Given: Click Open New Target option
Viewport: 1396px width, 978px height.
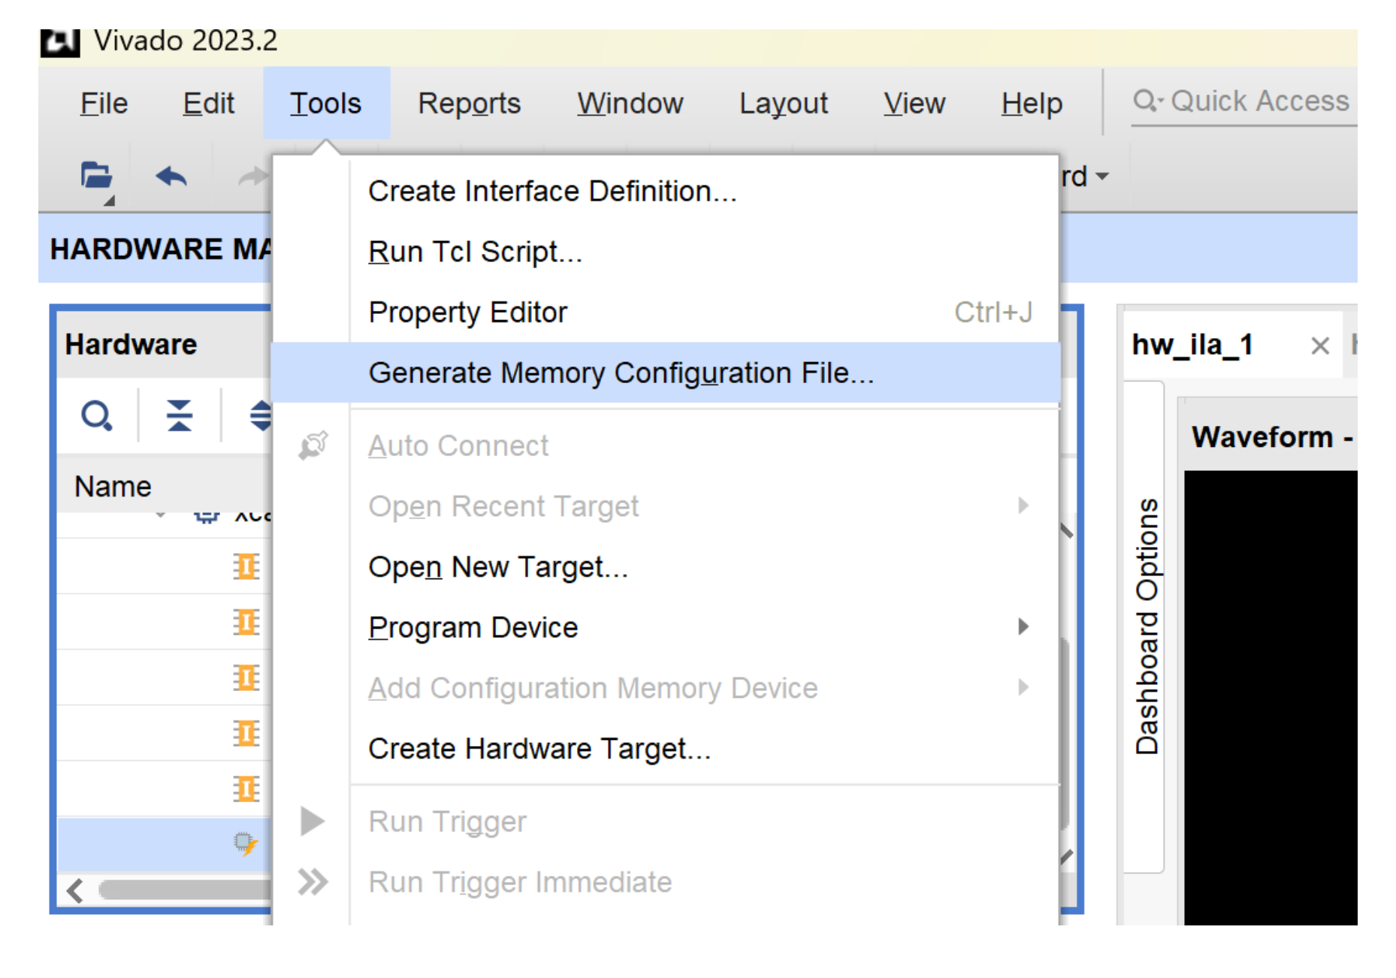Looking at the screenshot, I should pyautogui.click(x=497, y=567).
